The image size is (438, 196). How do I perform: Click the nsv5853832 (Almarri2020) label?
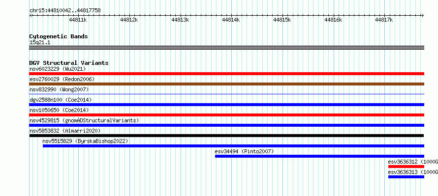tap(65, 131)
